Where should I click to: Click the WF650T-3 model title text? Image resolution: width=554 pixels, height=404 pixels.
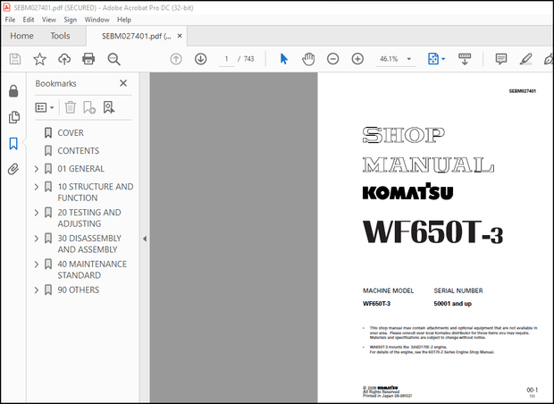point(432,232)
